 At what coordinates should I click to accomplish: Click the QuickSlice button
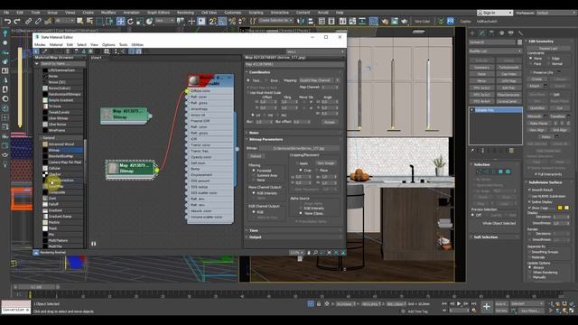(x=537, y=108)
